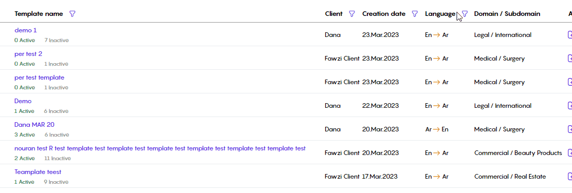Viewport: 572px width, 193px height.
Task: Open filter for Template name column
Action: (x=73, y=14)
